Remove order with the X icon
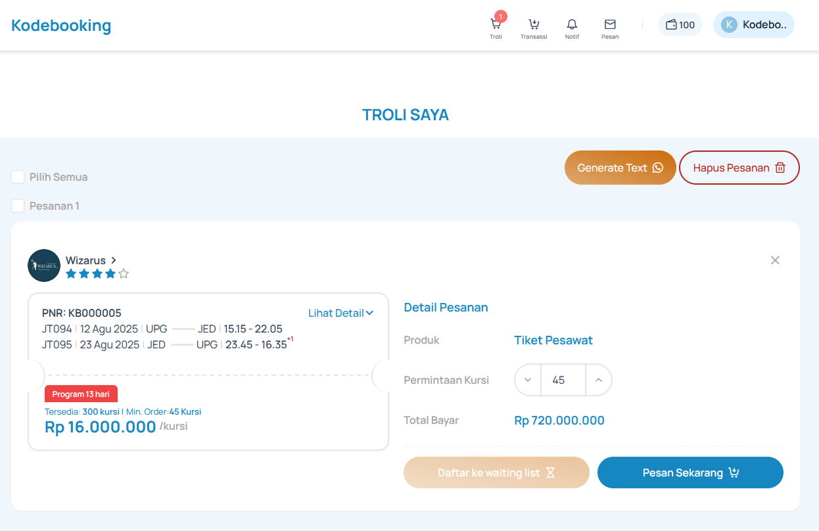This screenshot has height=531, width=819. 775,260
